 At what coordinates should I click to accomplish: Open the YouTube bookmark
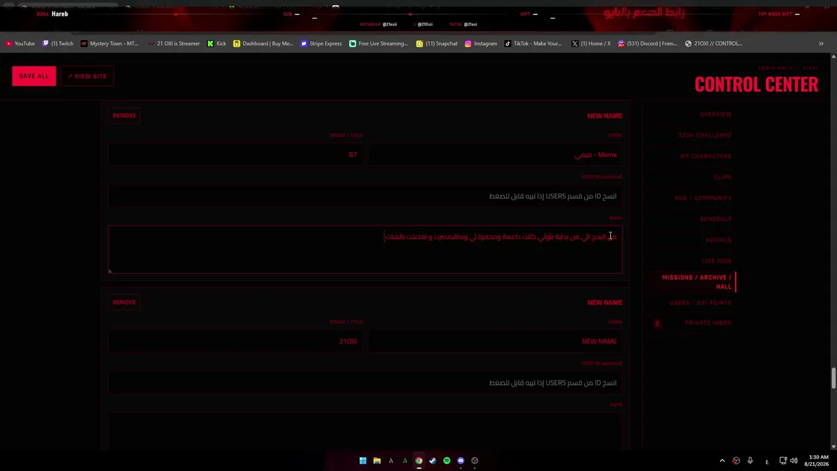coord(20,44)
